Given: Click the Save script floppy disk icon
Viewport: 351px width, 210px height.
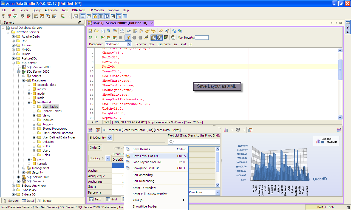Looking at the screenshot, I should pyautogui.click(x=102, y=31).
